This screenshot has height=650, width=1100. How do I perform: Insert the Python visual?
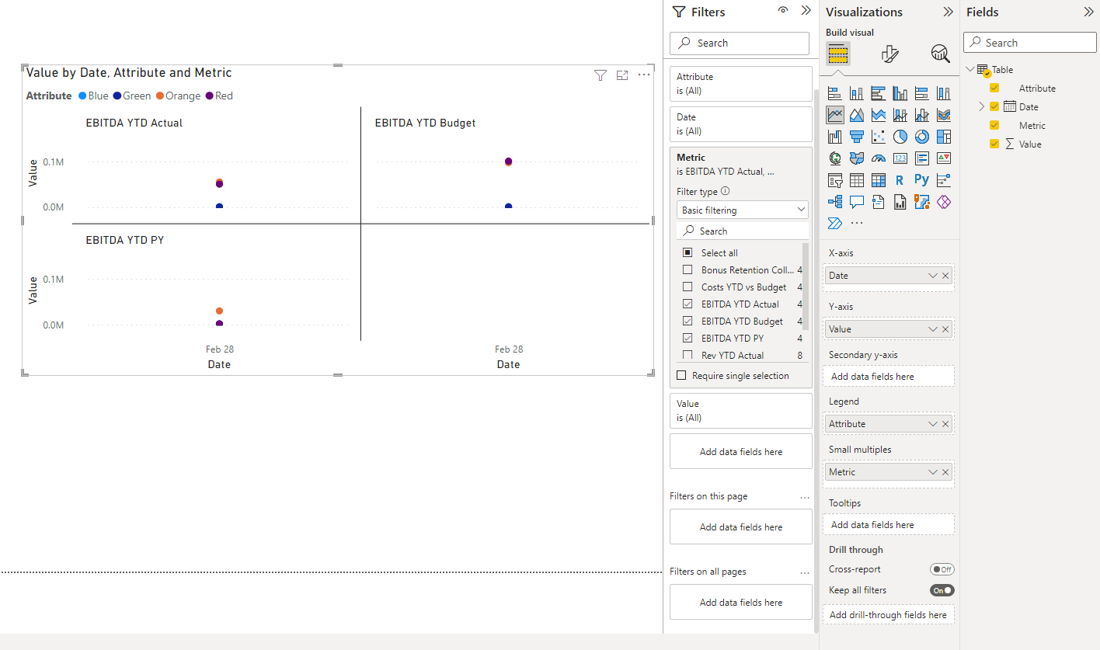click(922, 180)
